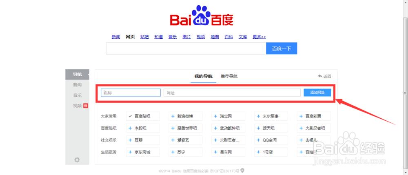Click the 返回 link text

[327, 76]
